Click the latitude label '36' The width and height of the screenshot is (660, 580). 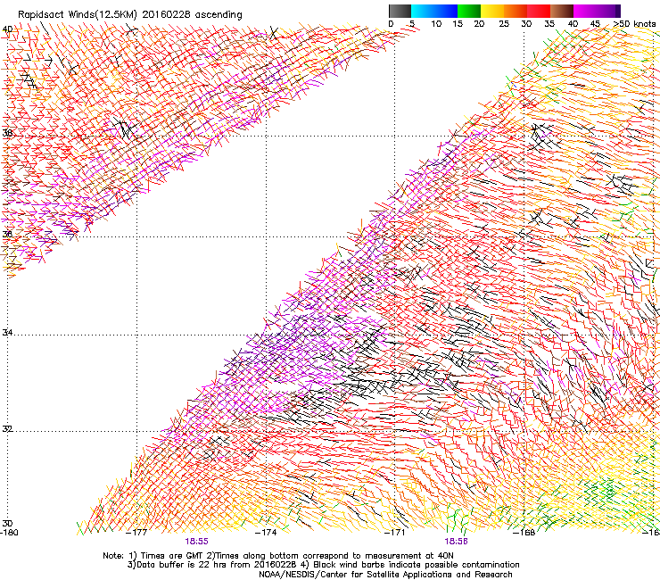[7, 234]
